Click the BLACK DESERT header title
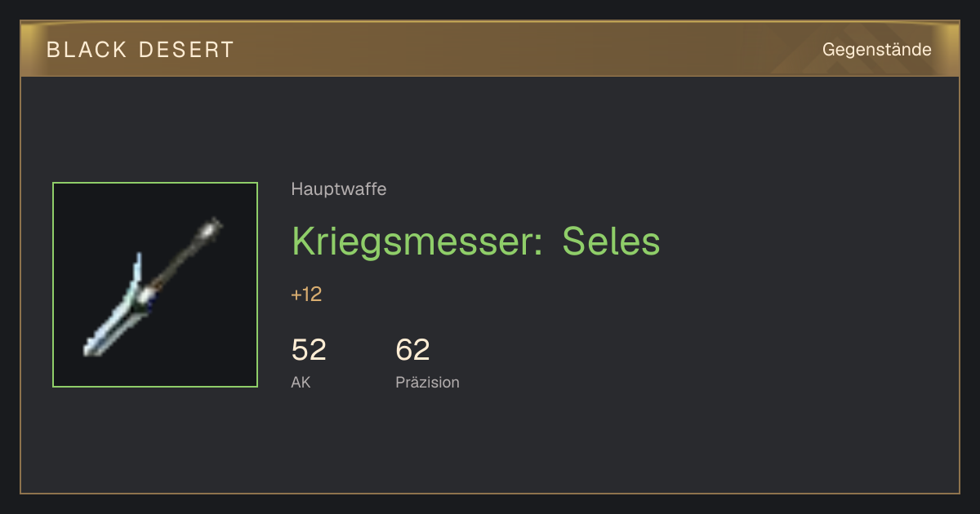This screenshot has height=514, width=980. click(140, 50)
